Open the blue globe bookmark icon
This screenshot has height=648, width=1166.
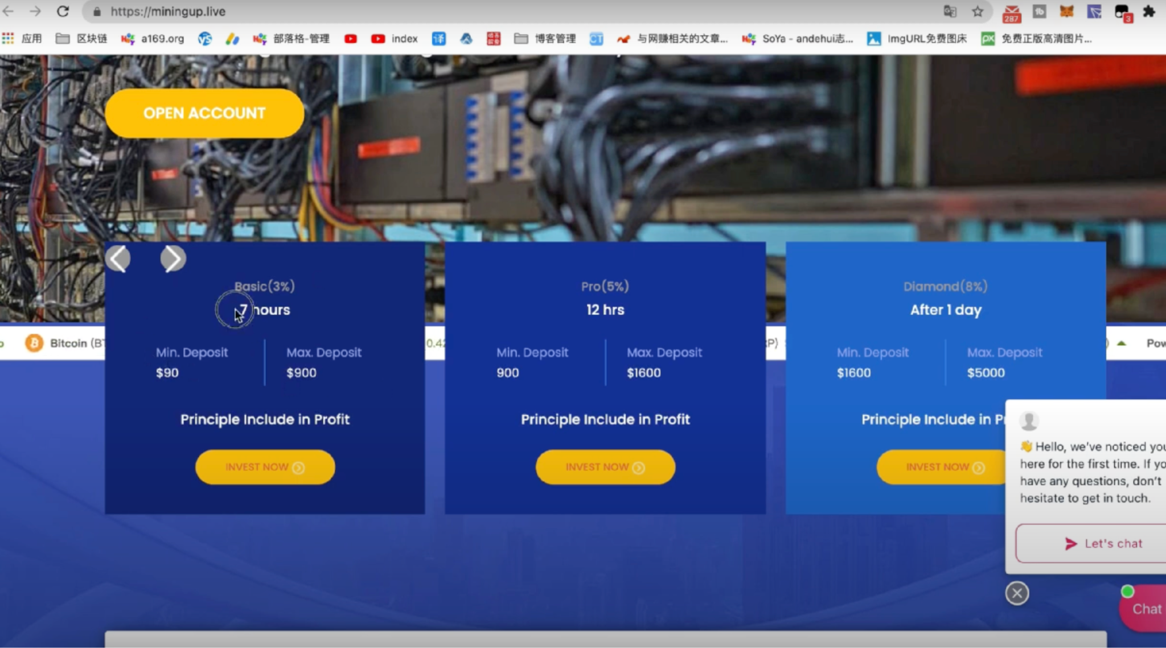(205, 39)
